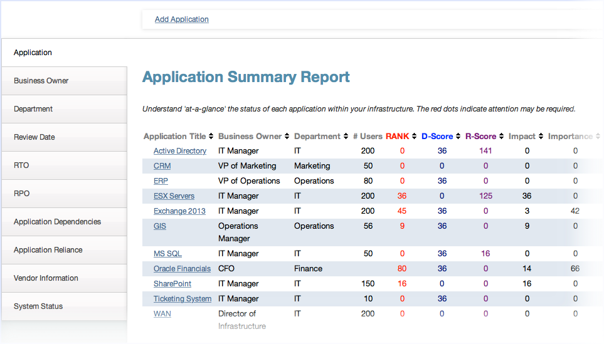The height and width of the screenshot is (344, 604).
Task: Click the Marketing department cell
Action: point(312,166)
